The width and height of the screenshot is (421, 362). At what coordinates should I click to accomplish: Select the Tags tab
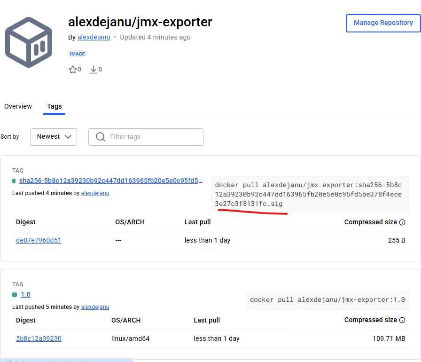(54, 106)
